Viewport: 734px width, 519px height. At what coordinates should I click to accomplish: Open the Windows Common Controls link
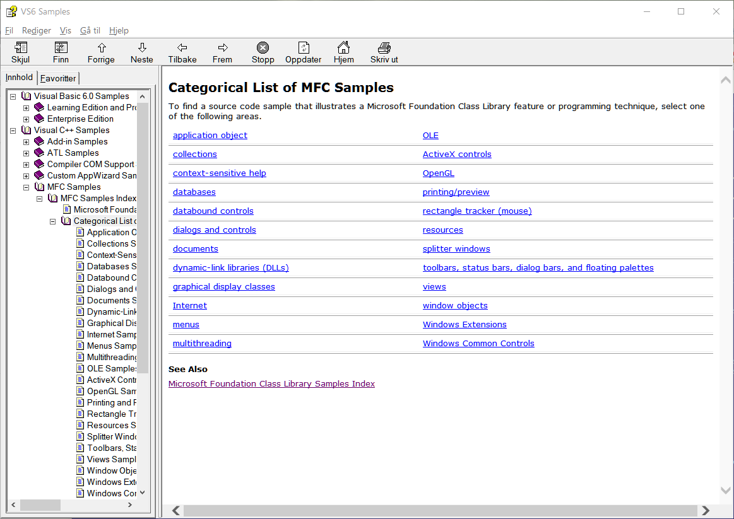pos(478,343)
